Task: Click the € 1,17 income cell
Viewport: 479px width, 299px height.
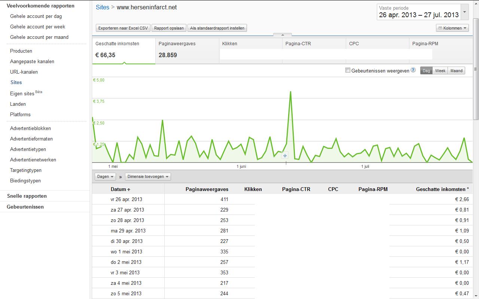Action: click(x=462, y=262)
